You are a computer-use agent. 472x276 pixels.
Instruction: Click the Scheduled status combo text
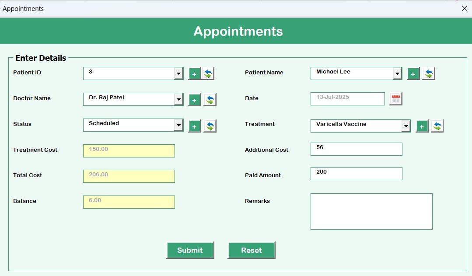[104, 123]
